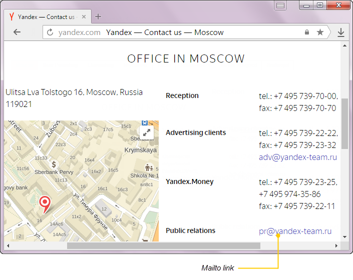This screenshot has width=353, height=280.
Task: Click the Advertising clients heading
Action: click(196, 132)
